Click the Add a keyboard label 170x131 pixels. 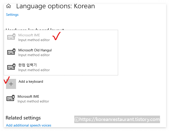click(31, 81)
